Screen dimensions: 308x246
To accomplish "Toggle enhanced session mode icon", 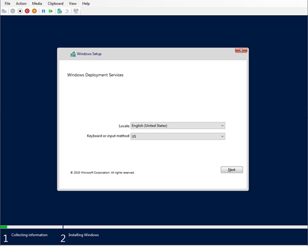I will 76,11.
